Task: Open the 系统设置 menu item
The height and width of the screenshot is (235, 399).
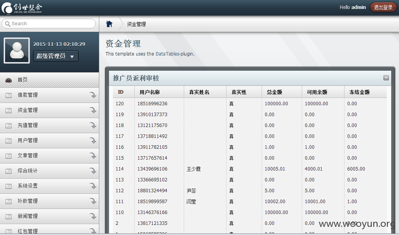Action: click(x=49, y=186)
